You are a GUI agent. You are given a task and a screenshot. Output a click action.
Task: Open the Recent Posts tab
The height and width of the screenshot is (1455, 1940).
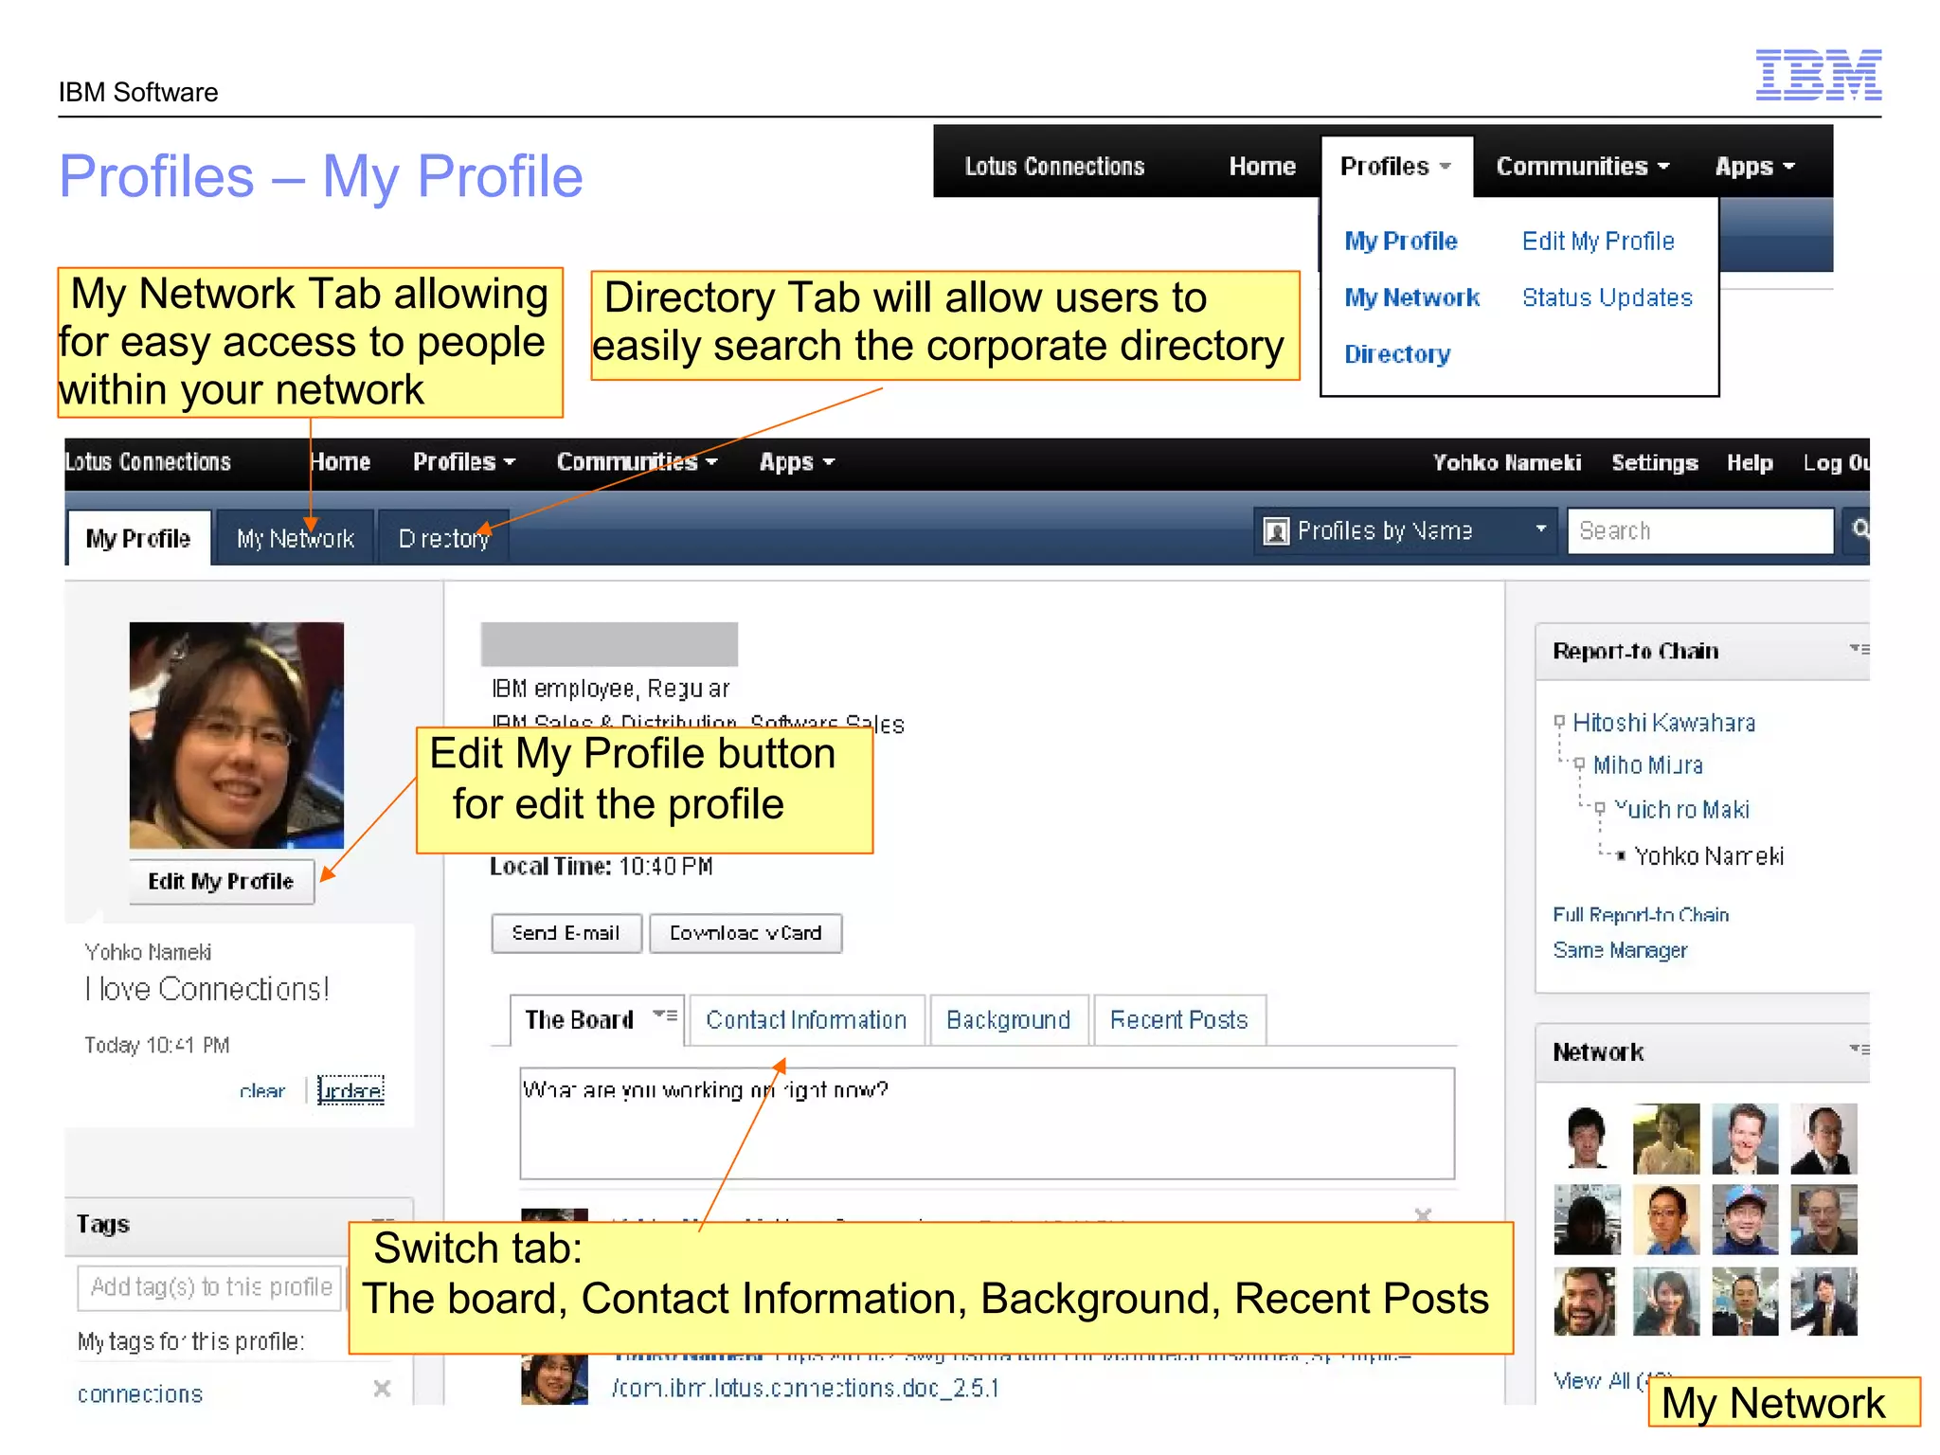click(1178, 1019)
